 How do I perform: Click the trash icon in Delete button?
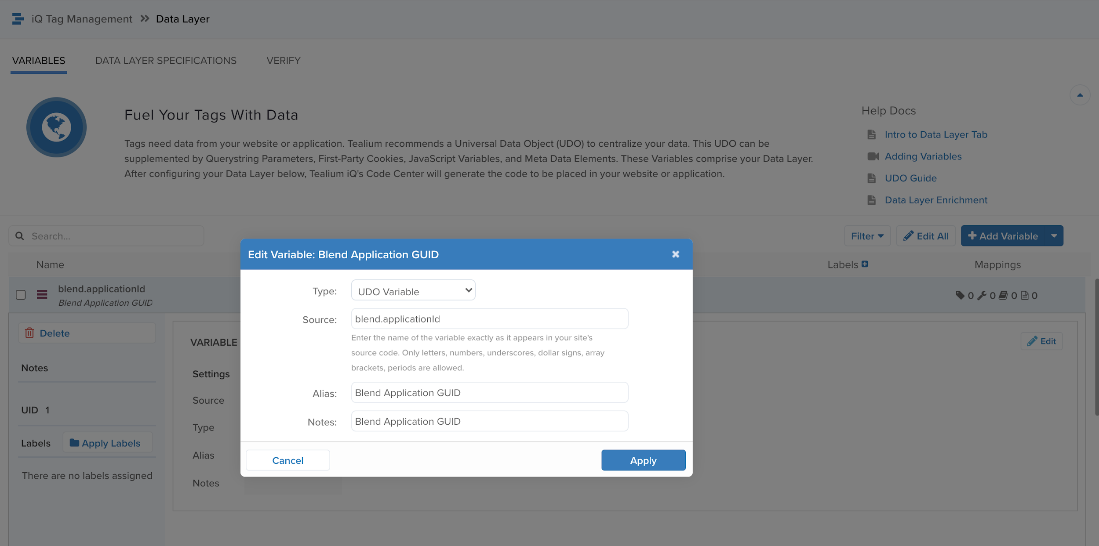pos(29,333)
